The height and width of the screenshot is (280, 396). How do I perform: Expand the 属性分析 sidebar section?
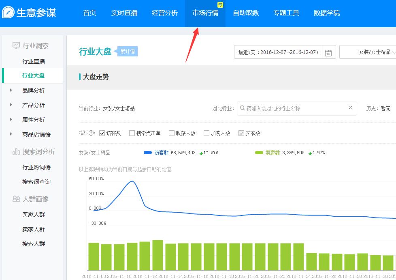click(11, 120)
